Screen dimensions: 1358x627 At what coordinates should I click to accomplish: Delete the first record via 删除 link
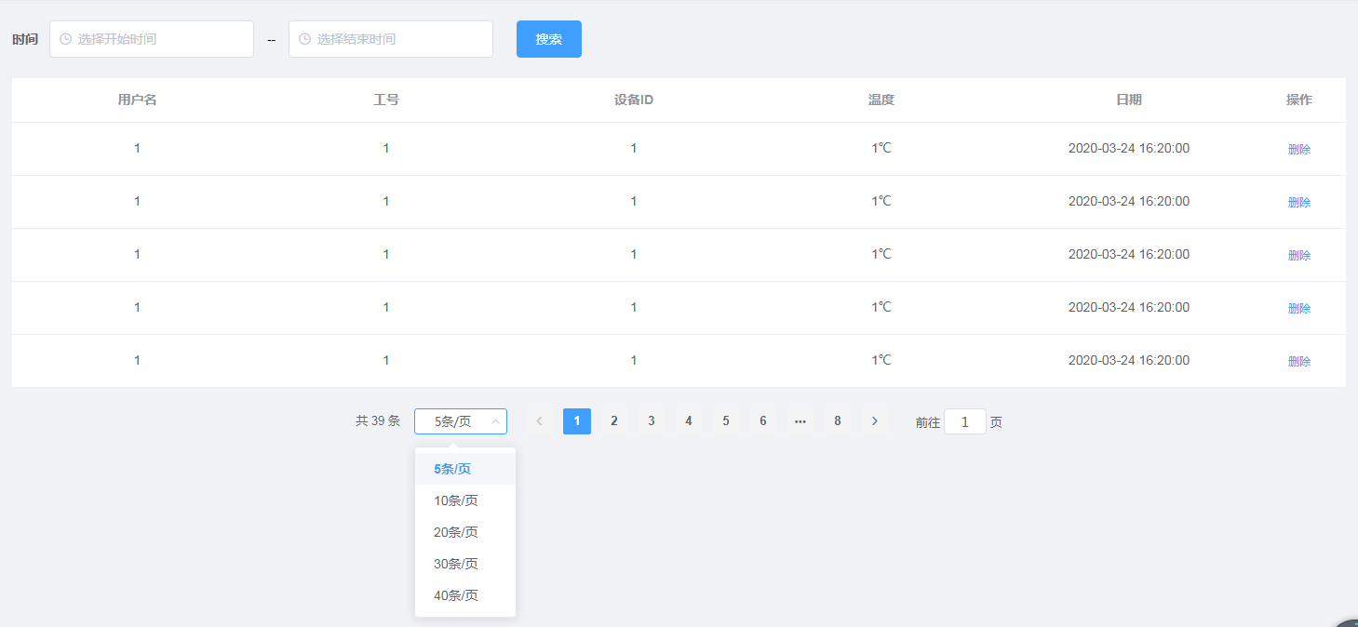coord(1298,148)
